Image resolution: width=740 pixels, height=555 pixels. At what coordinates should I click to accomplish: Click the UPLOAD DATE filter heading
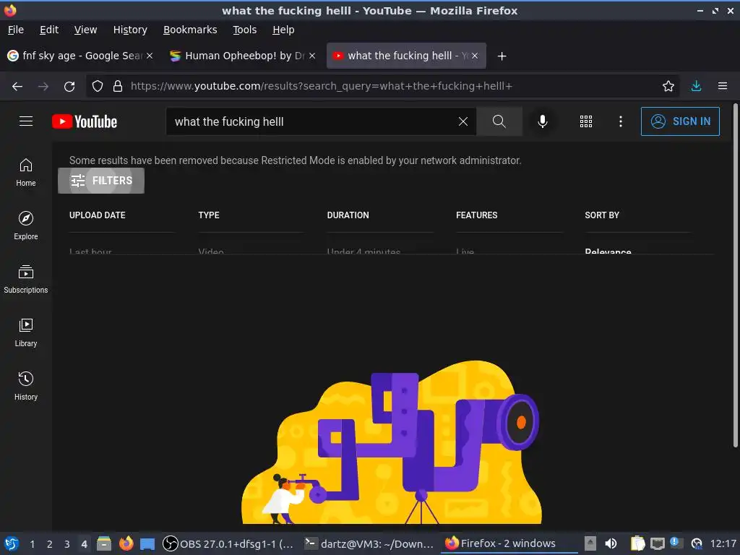[x=98, y=215]
